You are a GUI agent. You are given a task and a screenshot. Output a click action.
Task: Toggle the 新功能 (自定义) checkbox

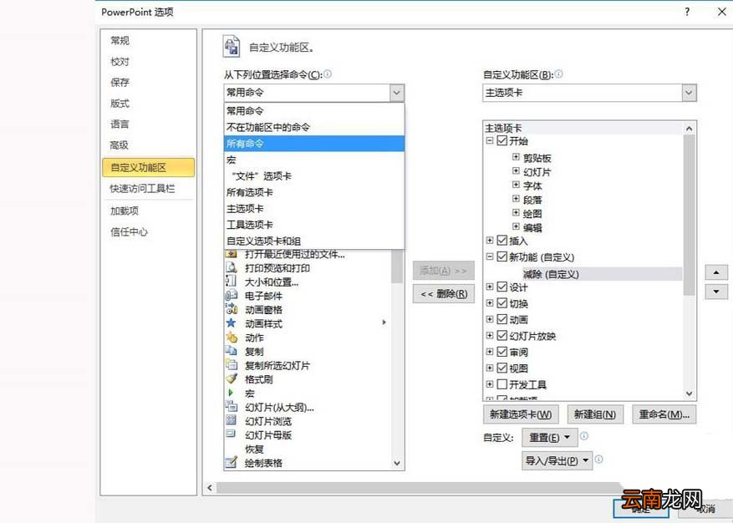(502, 256)
